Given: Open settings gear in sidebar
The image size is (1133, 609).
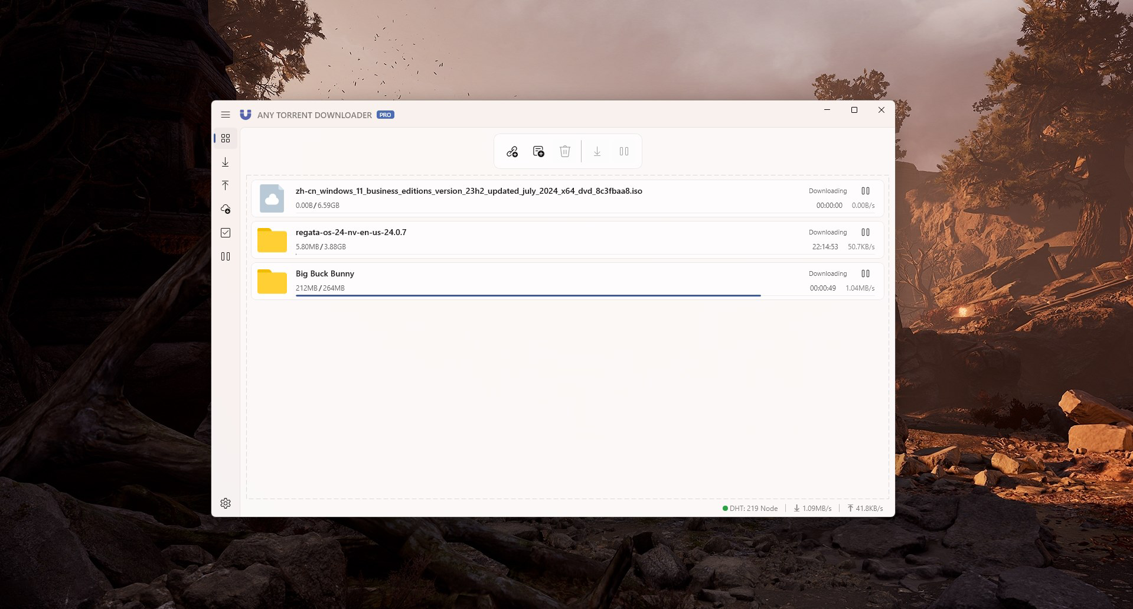Looking at the screenshot, I should [225, 503].
